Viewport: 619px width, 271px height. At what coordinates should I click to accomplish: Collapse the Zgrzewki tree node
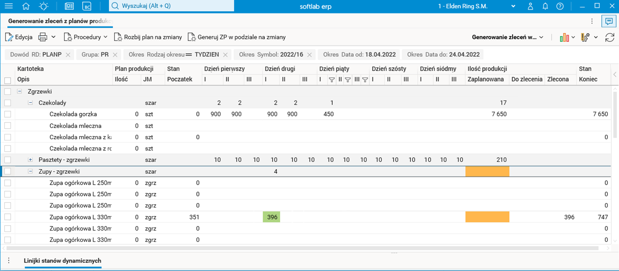click(19, 91)
